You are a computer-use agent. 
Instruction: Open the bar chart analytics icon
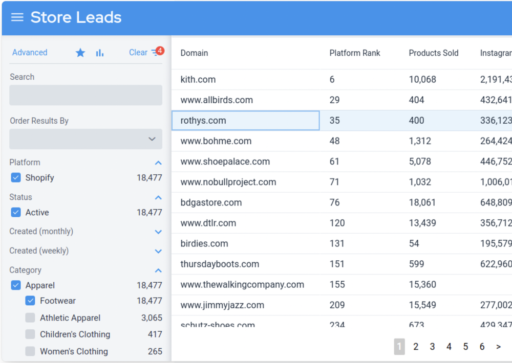coord(100,52)
